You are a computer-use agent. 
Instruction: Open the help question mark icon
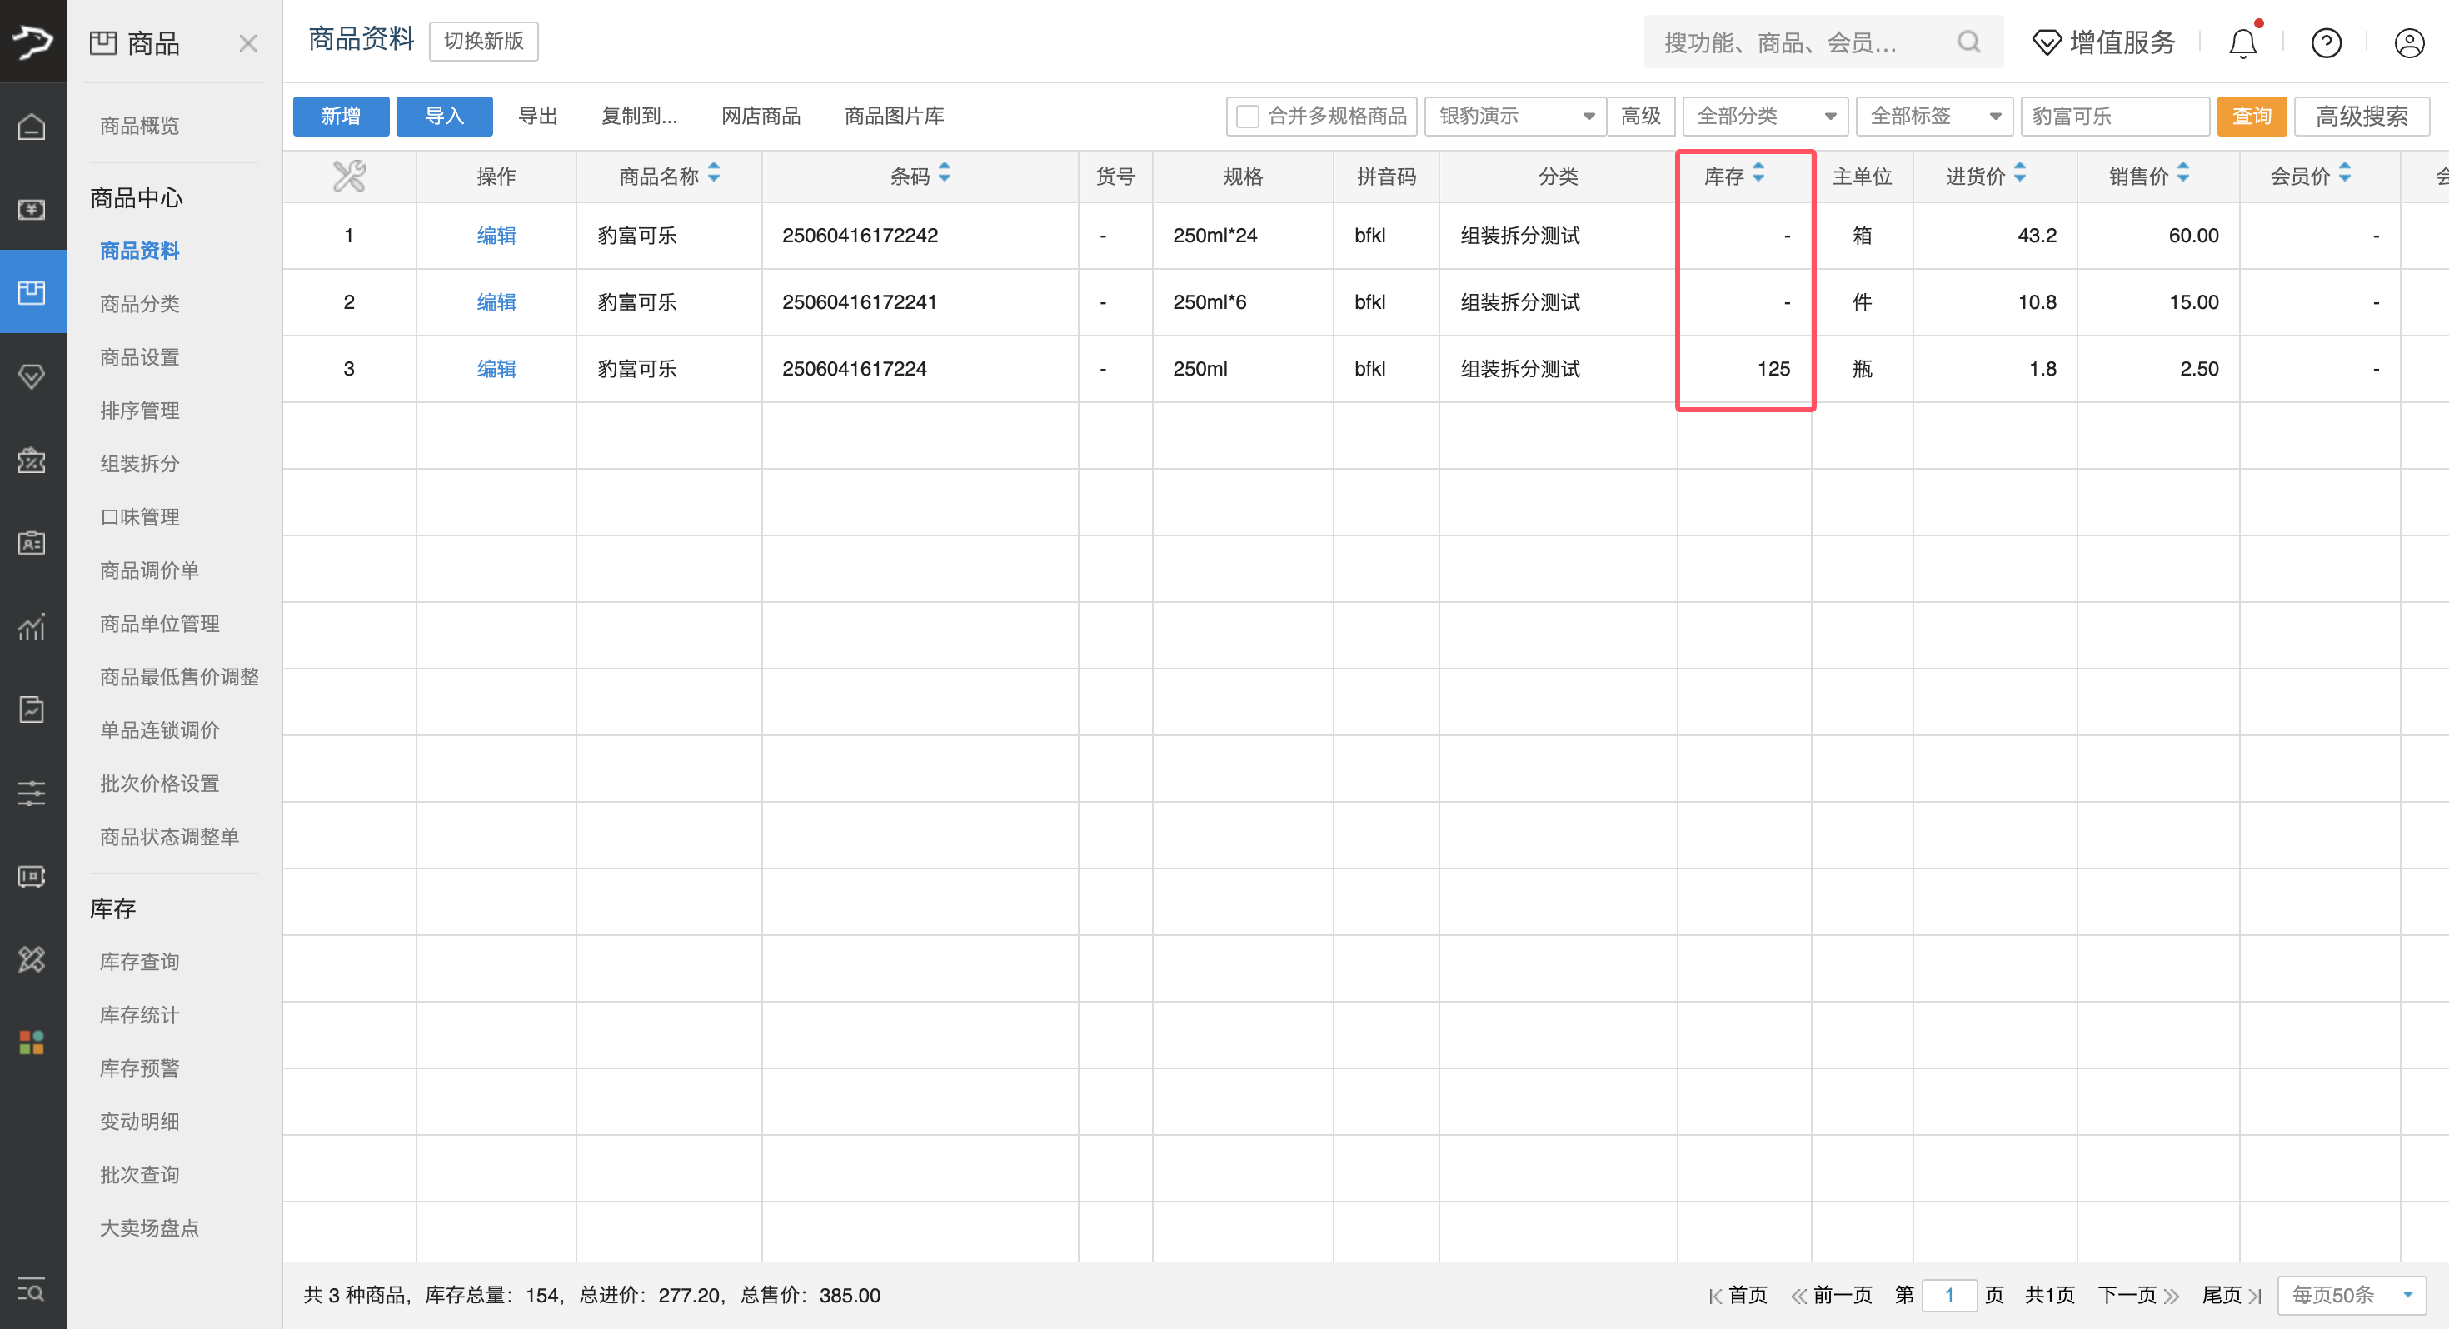tap(2326, 42)
